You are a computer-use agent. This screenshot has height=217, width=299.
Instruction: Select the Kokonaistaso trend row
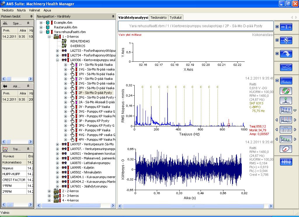[17, 162]
